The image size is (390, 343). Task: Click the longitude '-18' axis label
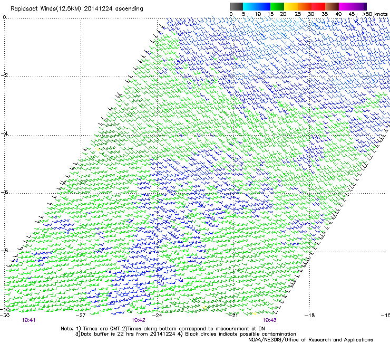click(x=310, y=316)
